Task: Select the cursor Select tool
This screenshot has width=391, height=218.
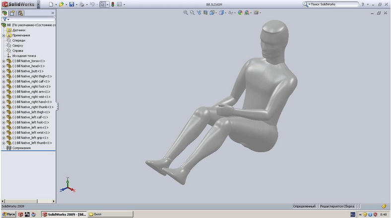Action: (103, 4)
